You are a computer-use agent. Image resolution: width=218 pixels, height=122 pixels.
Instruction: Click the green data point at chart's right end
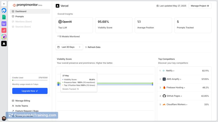153,83
